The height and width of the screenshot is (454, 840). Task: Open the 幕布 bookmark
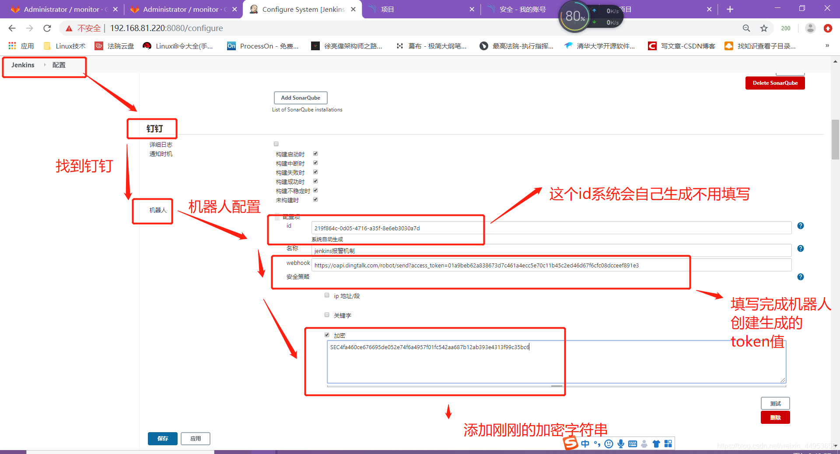(x=431, y=46)
